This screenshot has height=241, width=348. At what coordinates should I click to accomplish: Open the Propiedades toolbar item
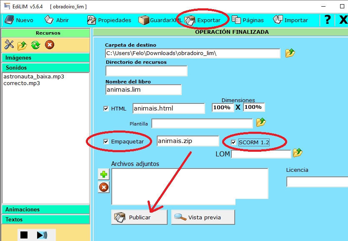[109, 20]
